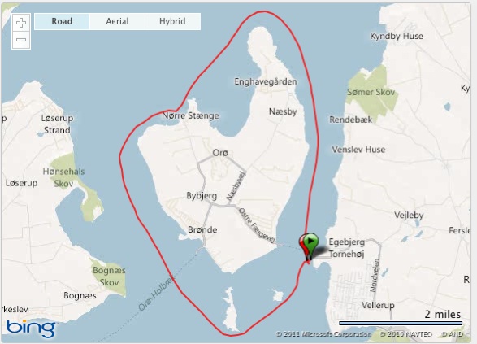Click the Bognæs Skov forest label
This screenshot has height=344, width=477.
click(x=109, y=277)
